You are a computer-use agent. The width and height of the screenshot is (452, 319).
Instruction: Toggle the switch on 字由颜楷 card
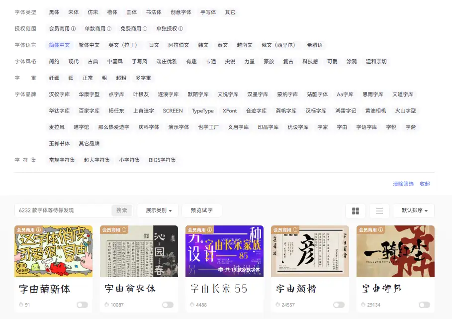339,305
